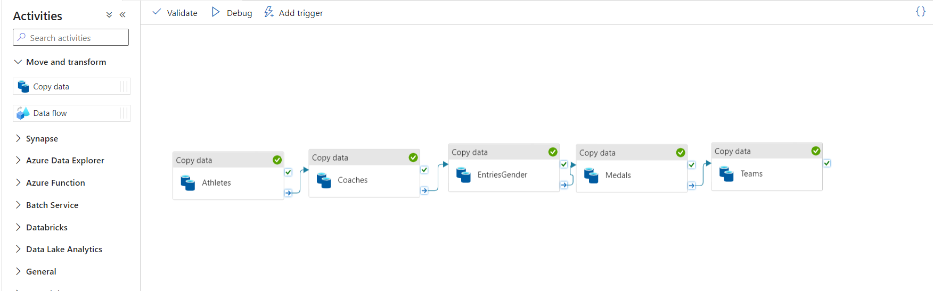The height and width of the screenshot is (291, 933).
Task: Click the Medals copy activity database icon
Action: coord(591,175)
